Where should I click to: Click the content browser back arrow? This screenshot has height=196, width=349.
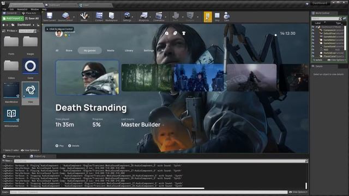click(3, 25)
